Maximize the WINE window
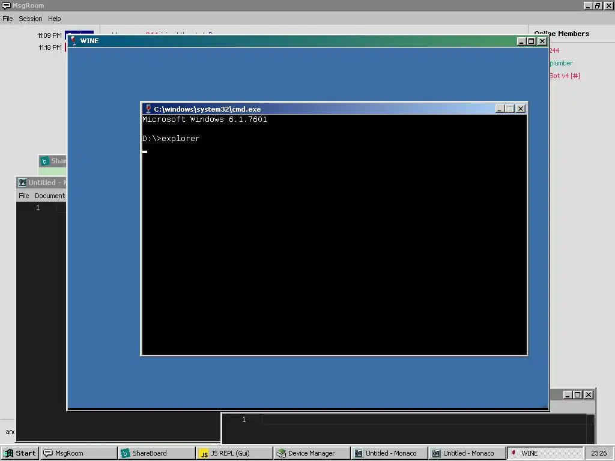Image resolution: width=615 pixels, height=461 pixels. [532, 41]
